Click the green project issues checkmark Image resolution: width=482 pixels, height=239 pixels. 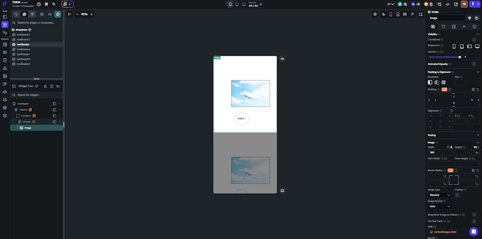point(400,4)
